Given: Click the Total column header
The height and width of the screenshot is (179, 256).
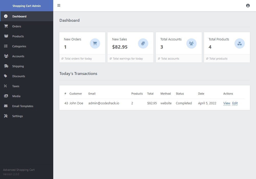Looking at the screenshot, I should (150, 94).
